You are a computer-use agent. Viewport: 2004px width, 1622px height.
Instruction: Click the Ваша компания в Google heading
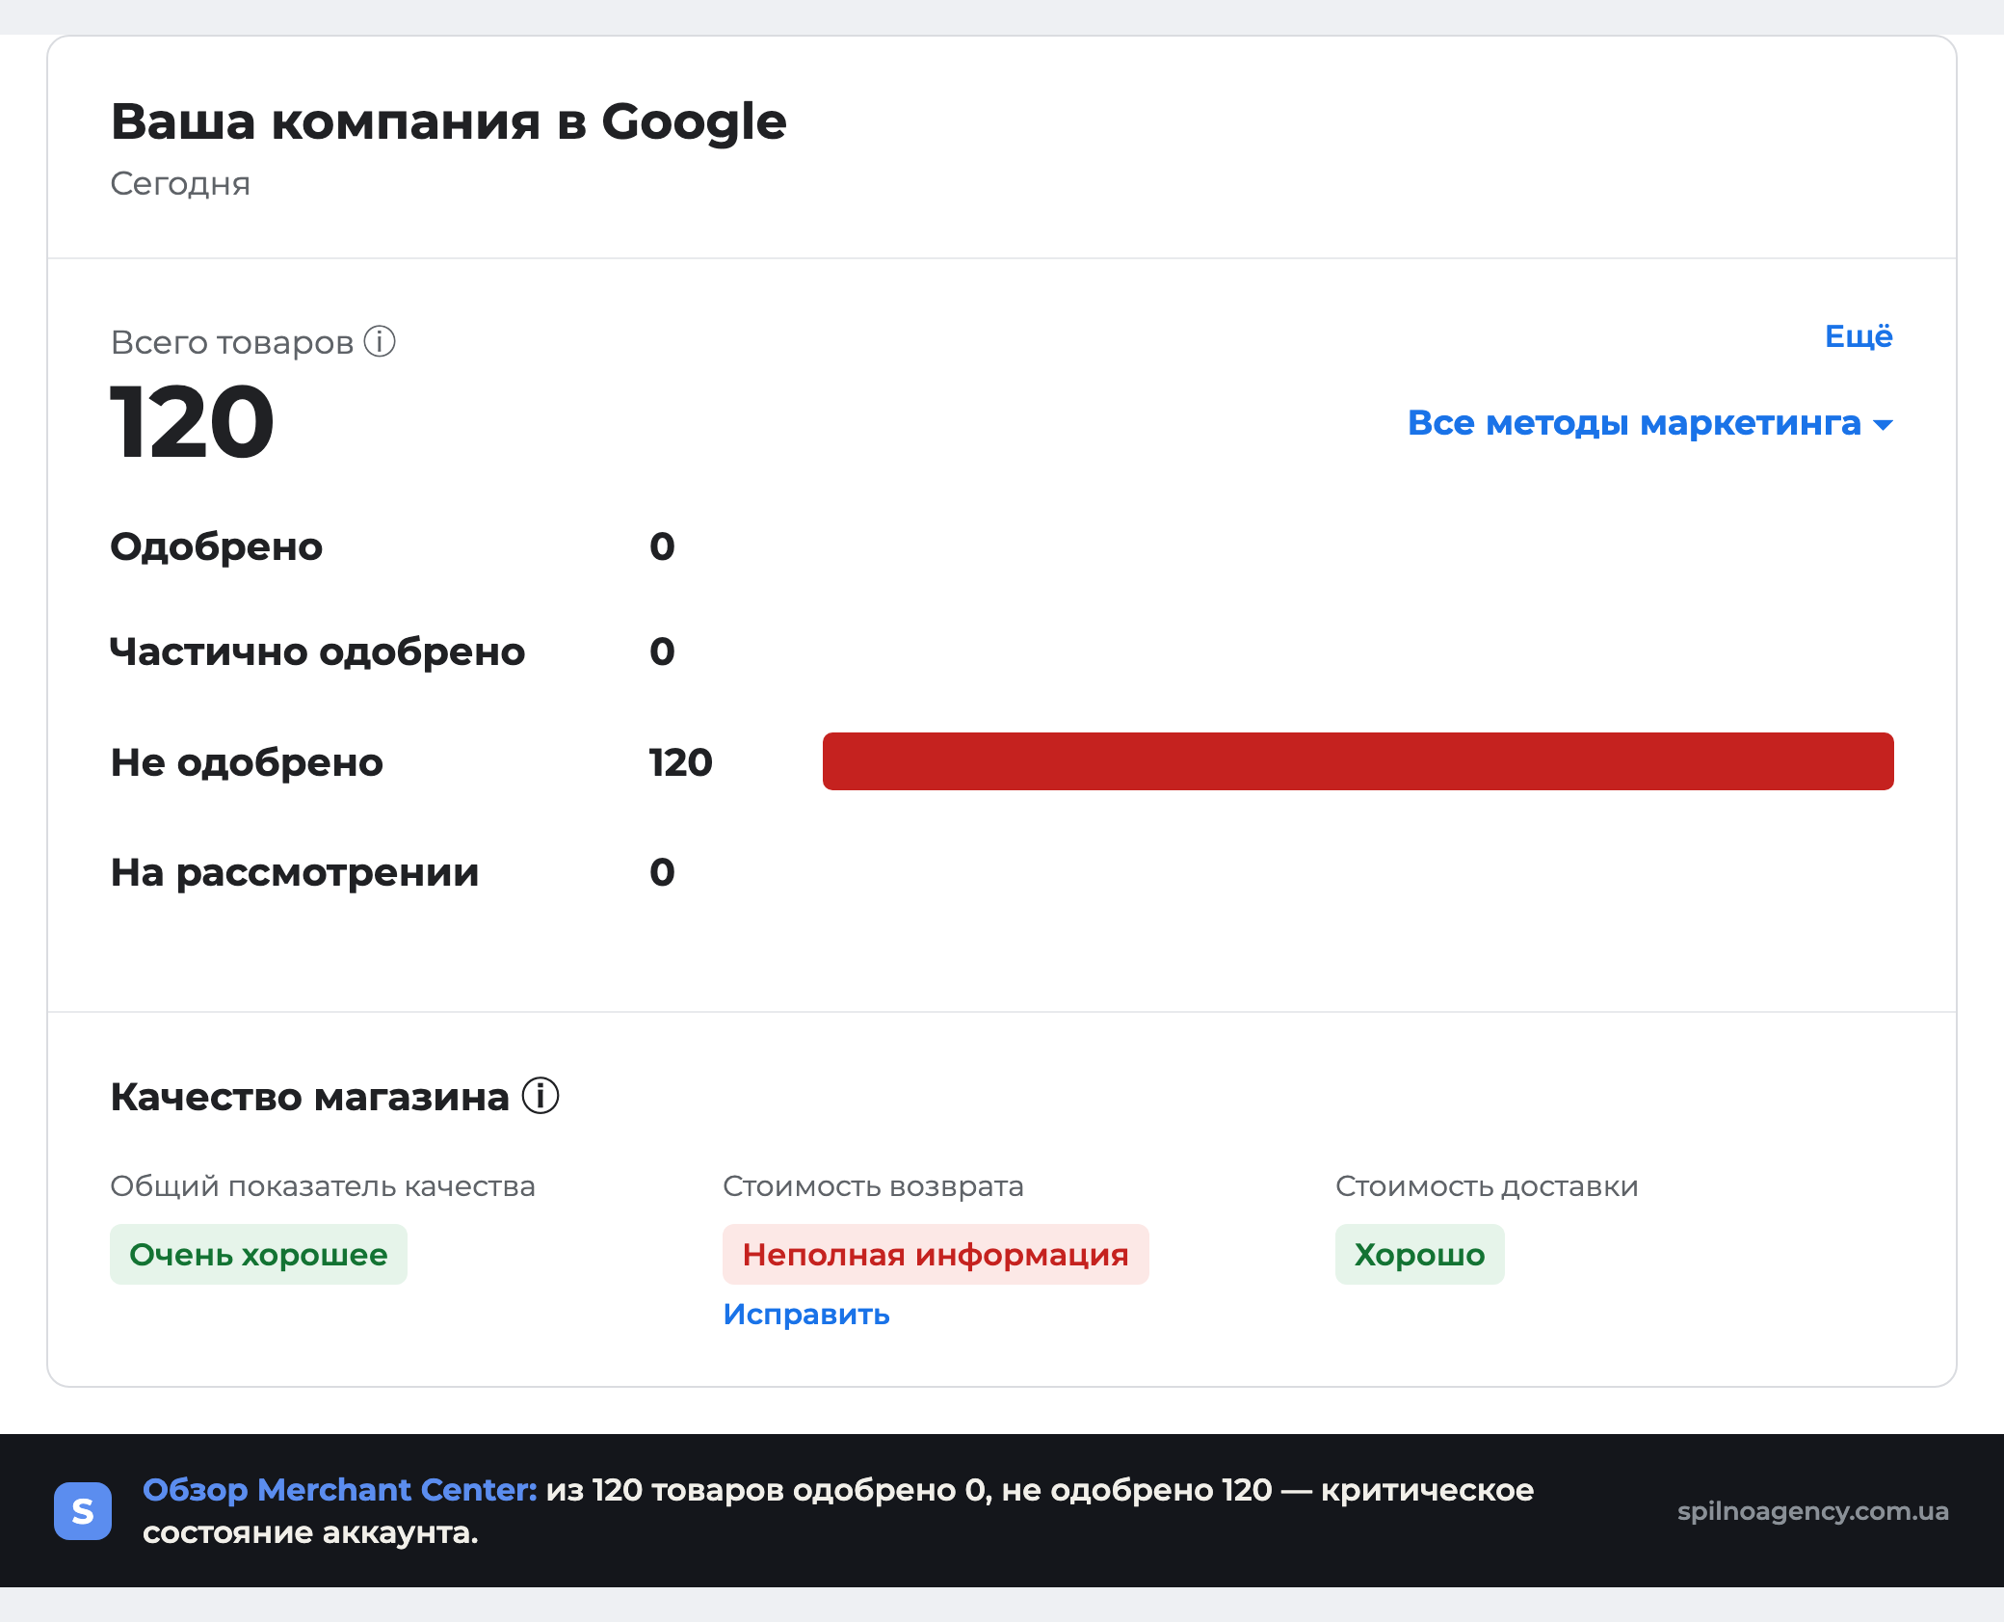[x=449, y=121]
